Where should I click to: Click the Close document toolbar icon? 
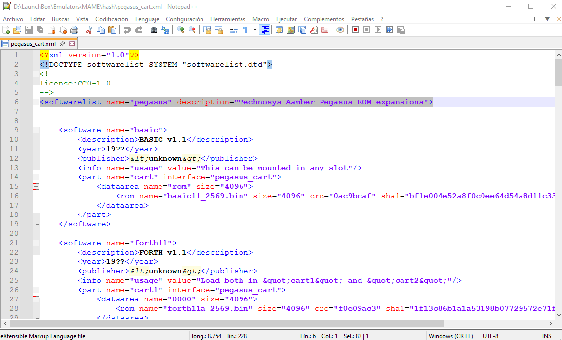coord(52,30)
